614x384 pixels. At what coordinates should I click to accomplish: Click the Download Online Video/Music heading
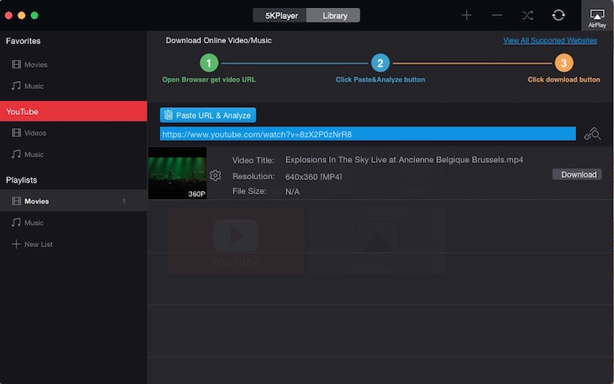click(219, 41)
